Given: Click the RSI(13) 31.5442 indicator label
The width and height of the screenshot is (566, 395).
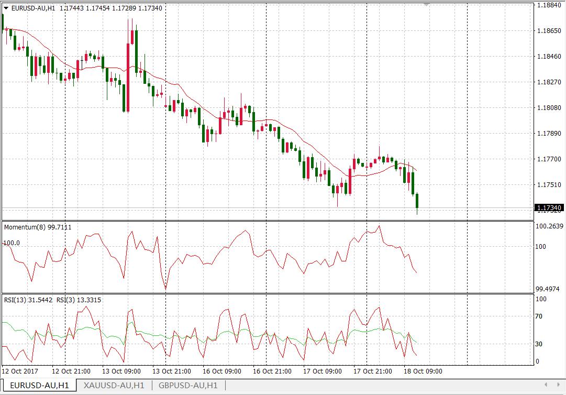Looking at the screenshot, I should [x=28, y=300].
